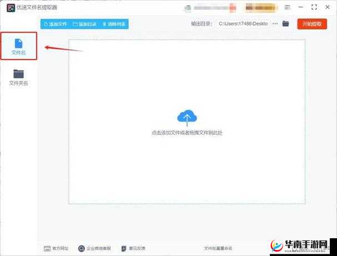Viewport: 337px width, 256px height.
Task: Clear the file list with 清除列表
Action: 114,24
